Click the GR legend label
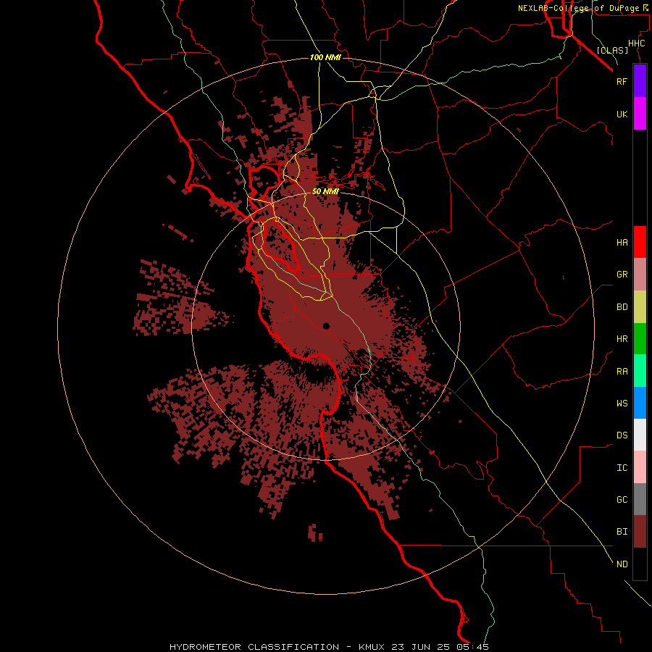652x652 pixels. [x=622, y=275]
